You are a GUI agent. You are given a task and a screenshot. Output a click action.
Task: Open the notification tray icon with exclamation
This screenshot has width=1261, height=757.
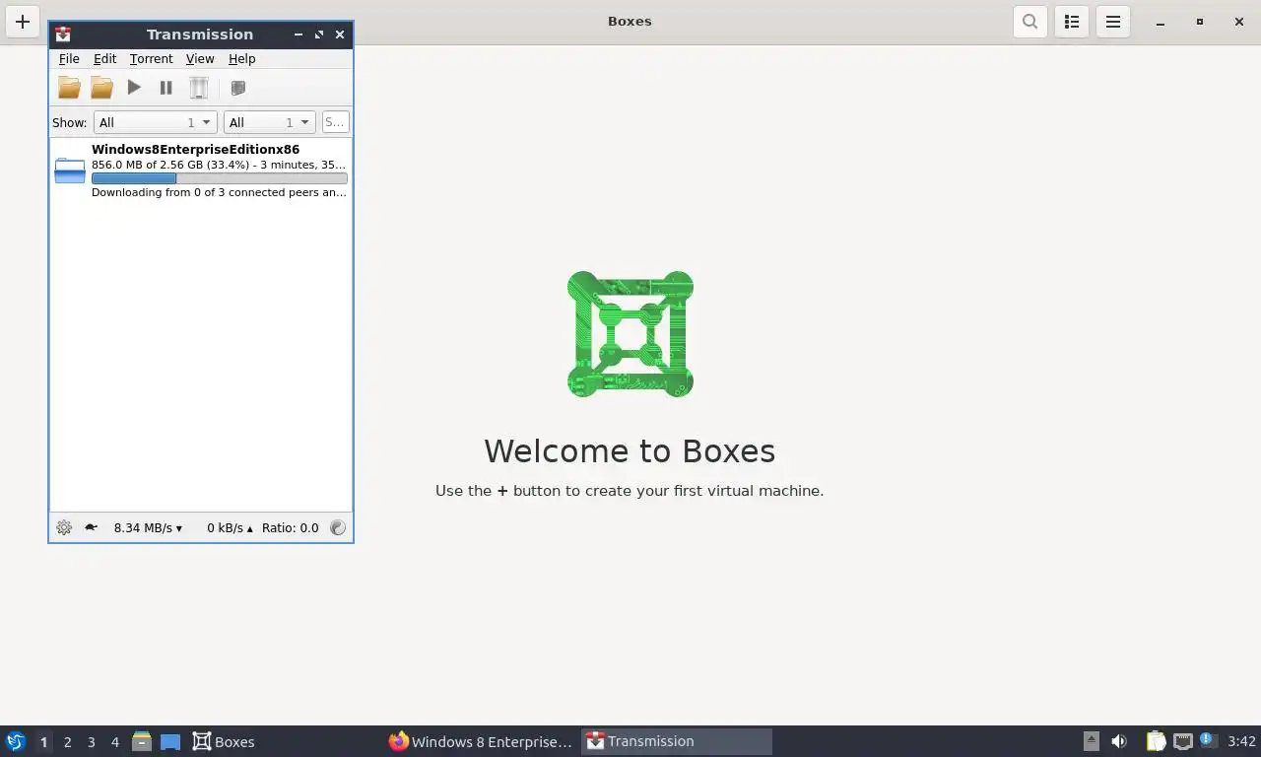(x=1208, y=740)
